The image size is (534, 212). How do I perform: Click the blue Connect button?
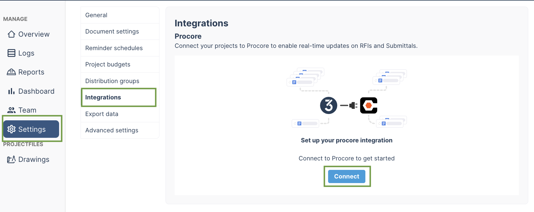tap(347, 176)
